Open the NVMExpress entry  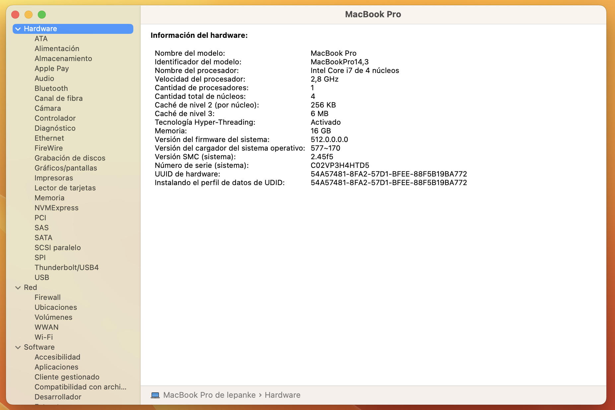pos(57,208)
